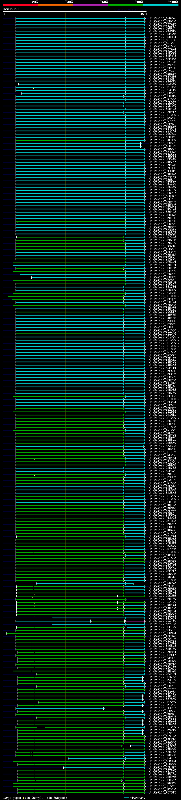181x800 pixels.
Task: Select label UniRef100_C1JCE7
Action: pyautogui.click(x=162, y=708)
